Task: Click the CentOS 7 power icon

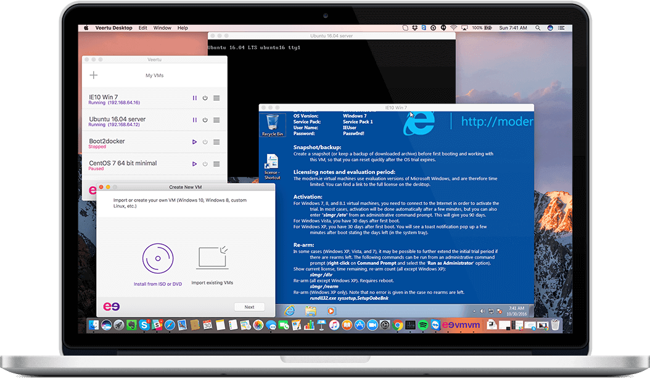Action: (205, 164)
